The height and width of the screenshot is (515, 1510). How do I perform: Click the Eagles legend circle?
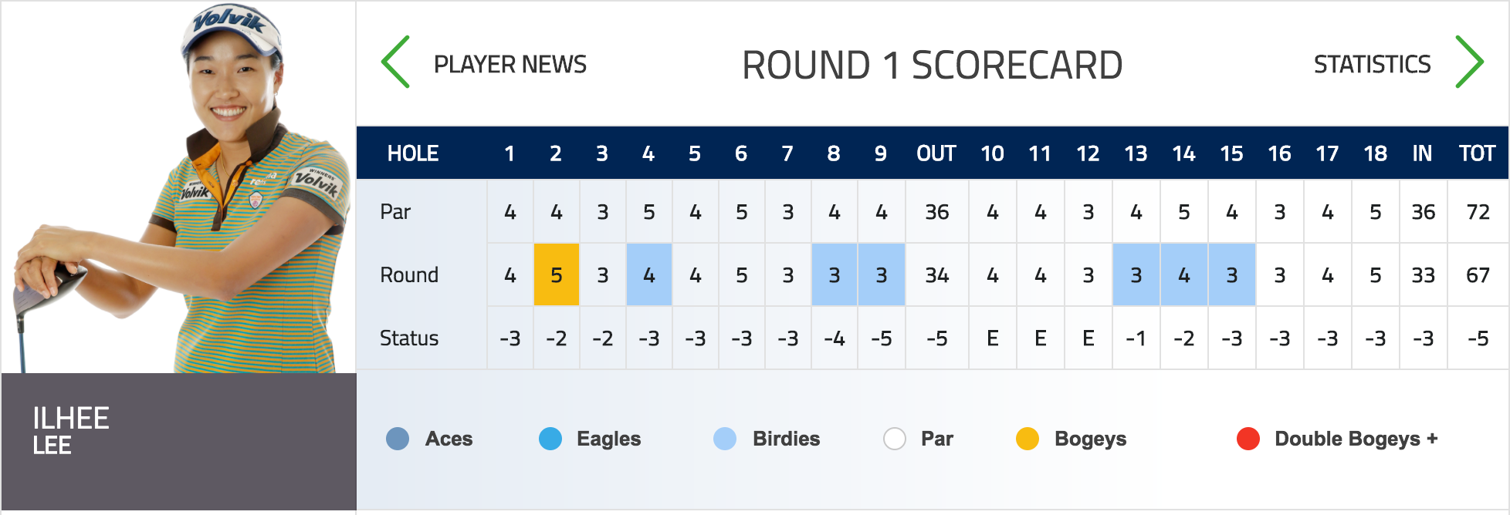click(x=550, y=439)
